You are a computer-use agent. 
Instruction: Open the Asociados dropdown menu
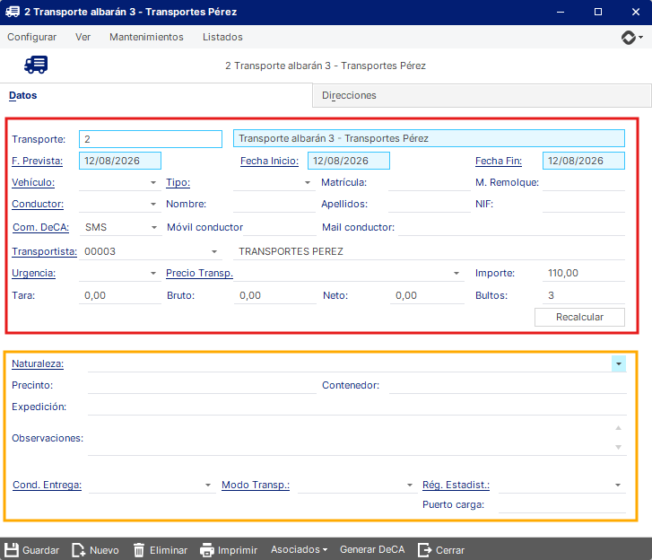coord(299,549)
